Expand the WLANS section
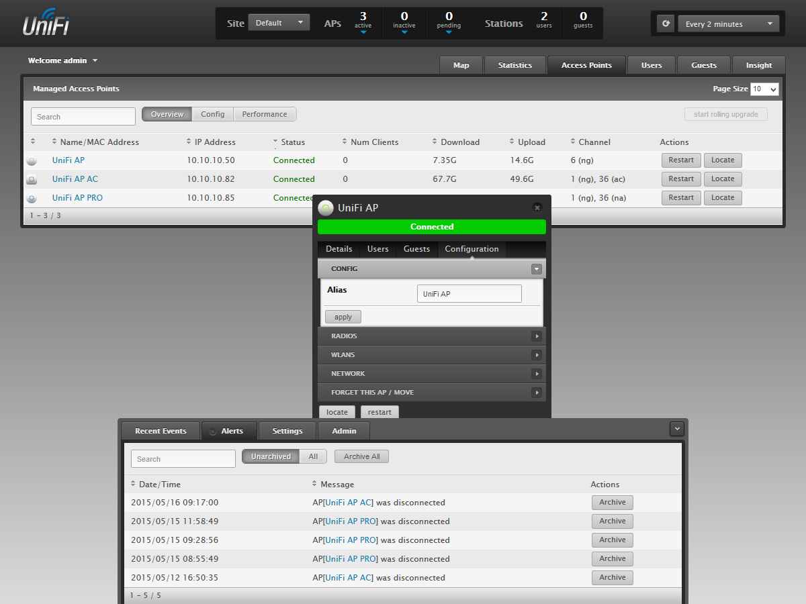 point(432,355)
